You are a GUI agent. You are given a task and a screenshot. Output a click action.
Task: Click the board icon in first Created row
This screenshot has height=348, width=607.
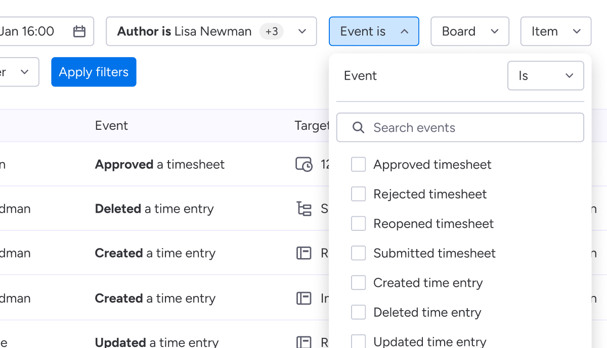(x=303, y=253)
